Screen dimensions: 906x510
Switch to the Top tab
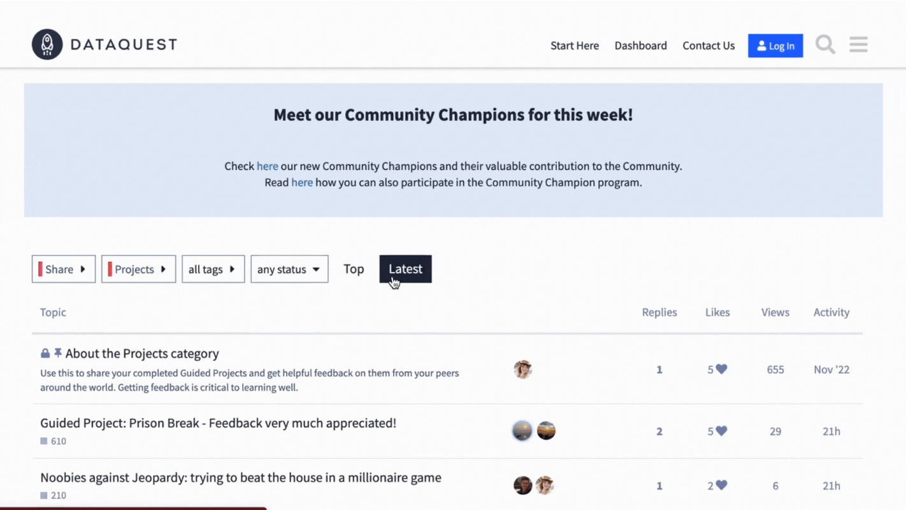(354, 269)
